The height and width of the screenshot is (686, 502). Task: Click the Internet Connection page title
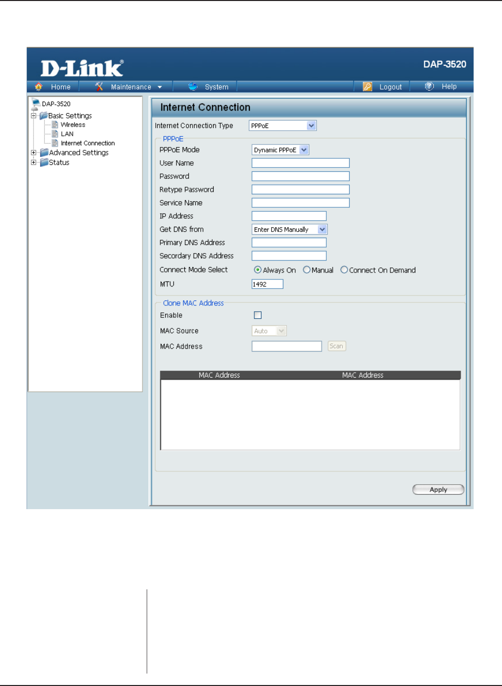pyautogui.click(x=205, y=107)
